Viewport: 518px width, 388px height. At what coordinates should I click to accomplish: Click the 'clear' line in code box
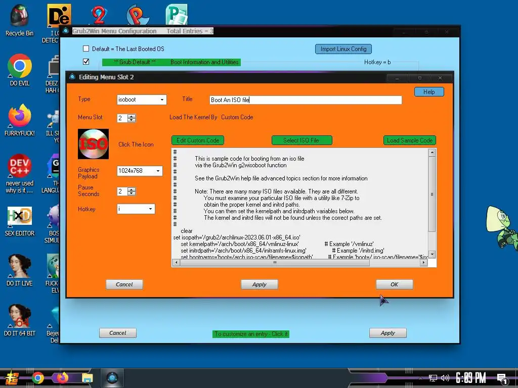click(x=186, y=230)
